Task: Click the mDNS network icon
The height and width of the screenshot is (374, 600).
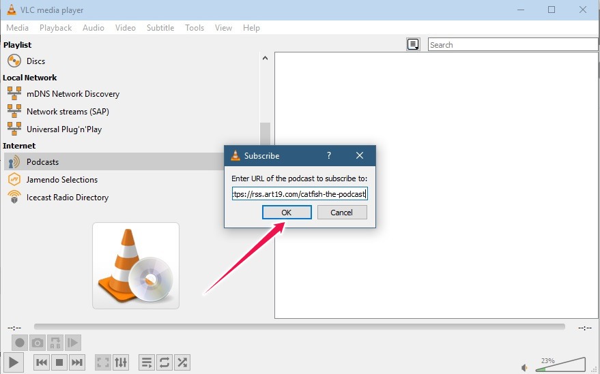Action: click(14, 93)
